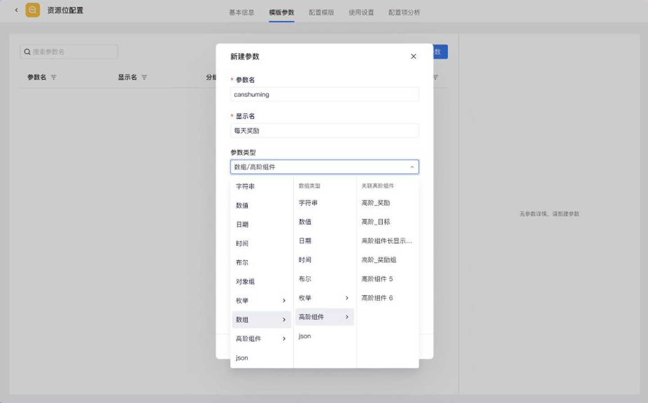Image resolution: width=648 pixels, height=403 pixels.
Task: Open the 参数类型 select box
Action: 324,167
